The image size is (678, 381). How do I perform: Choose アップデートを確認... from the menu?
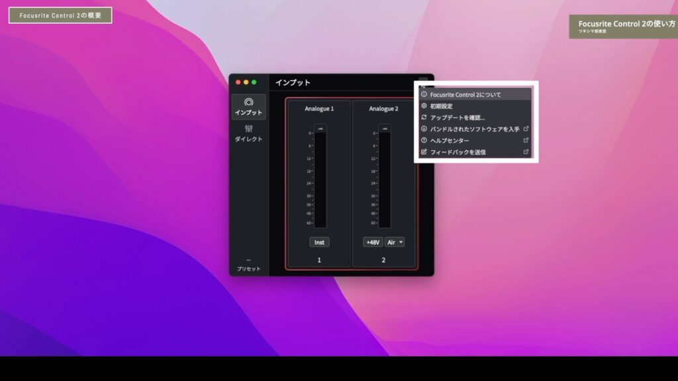coord(457,117)
